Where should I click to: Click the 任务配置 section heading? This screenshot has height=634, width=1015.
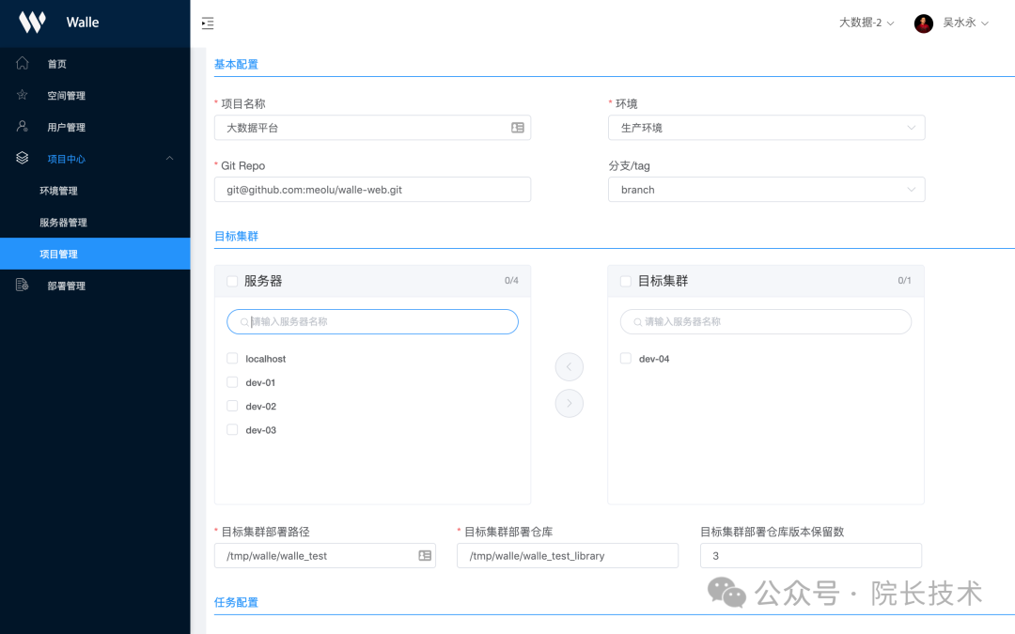point(236,602)
